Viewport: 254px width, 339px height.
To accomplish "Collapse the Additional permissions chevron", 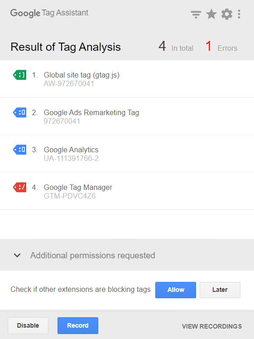I will coord(17,255).
